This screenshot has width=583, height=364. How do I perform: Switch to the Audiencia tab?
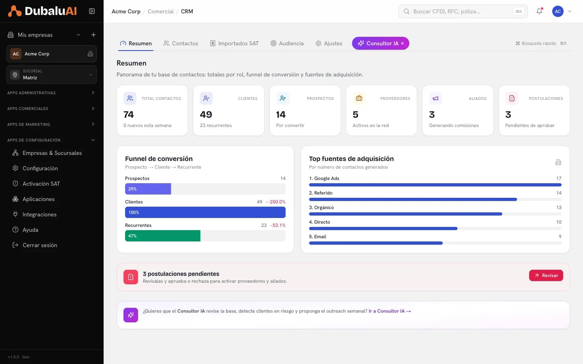pyautogui.click(x=287, y=43)
